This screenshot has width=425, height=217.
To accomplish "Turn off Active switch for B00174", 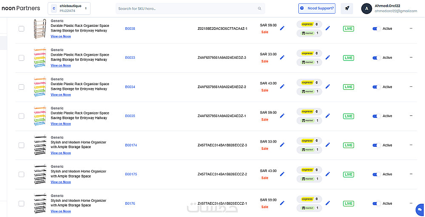I will 376,145.
